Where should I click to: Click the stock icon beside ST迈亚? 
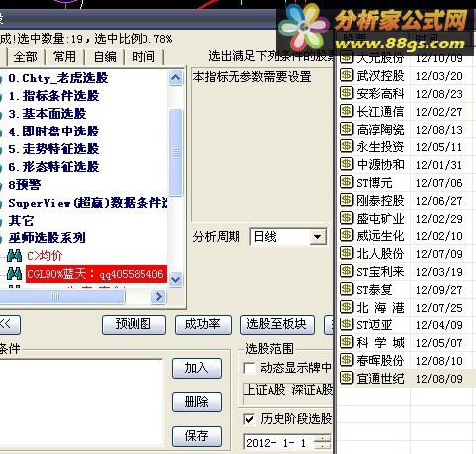346,324
